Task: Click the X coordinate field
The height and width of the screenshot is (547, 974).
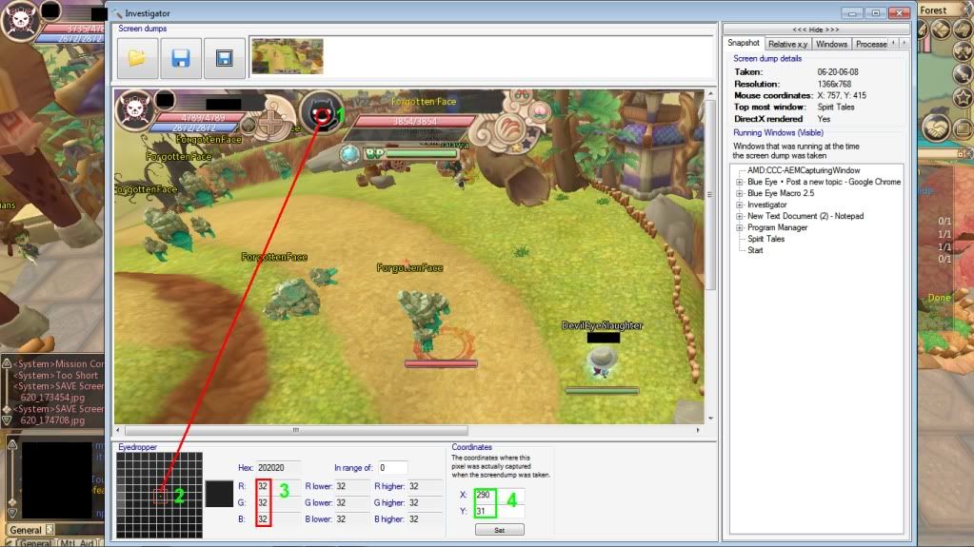Action: [x=499, y=495]
